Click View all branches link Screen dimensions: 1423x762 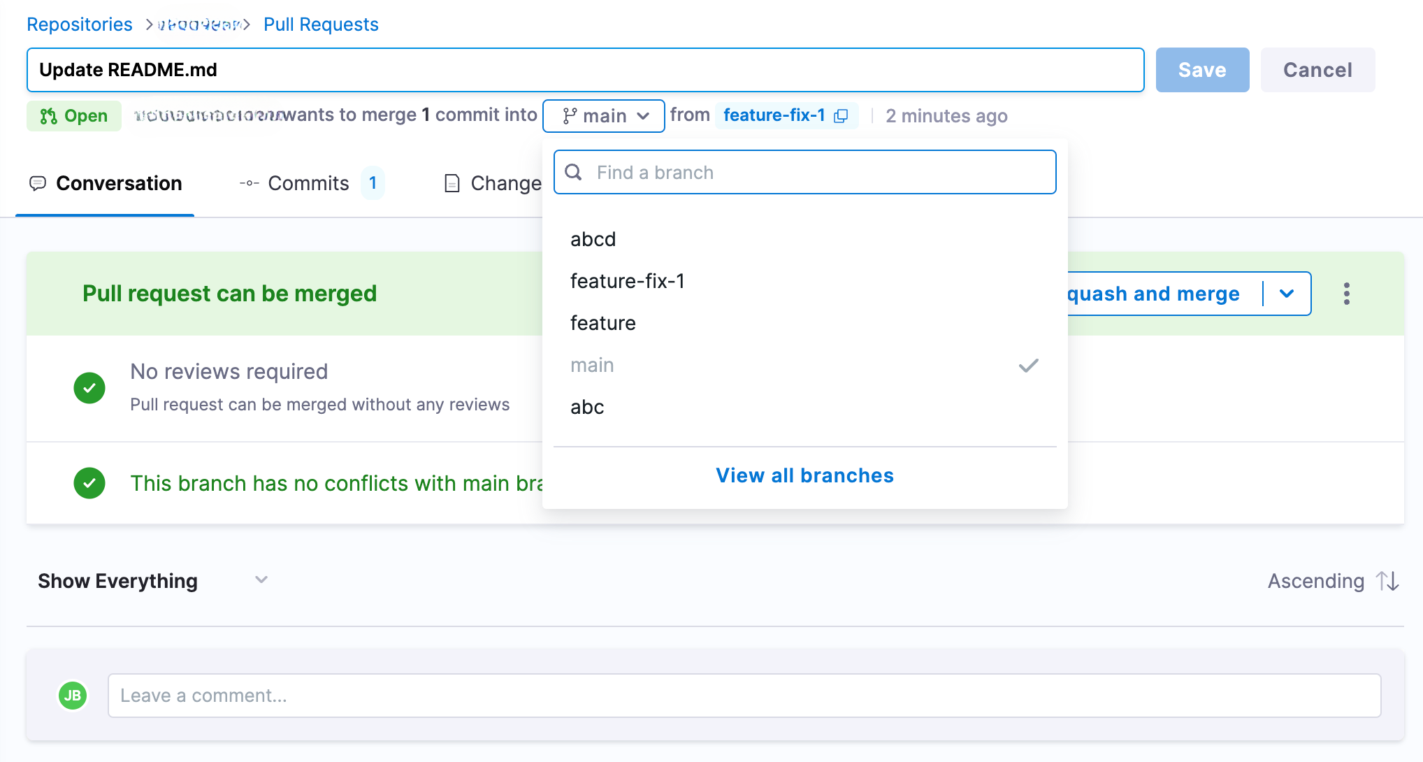coord(804,475)
